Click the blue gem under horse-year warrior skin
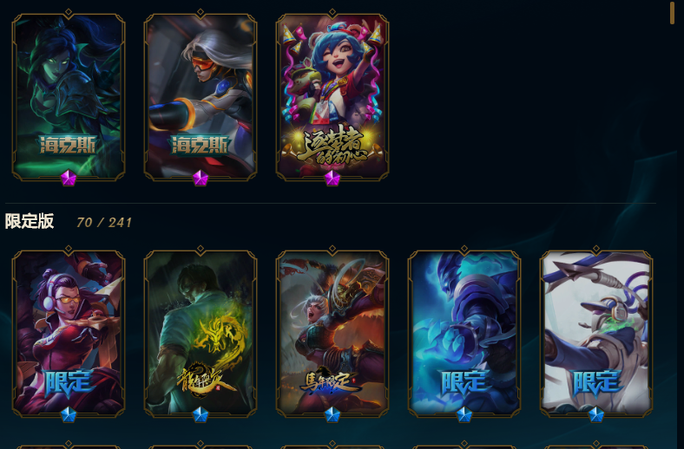Viewport: 684px width, 449px height. click(332, 414)
